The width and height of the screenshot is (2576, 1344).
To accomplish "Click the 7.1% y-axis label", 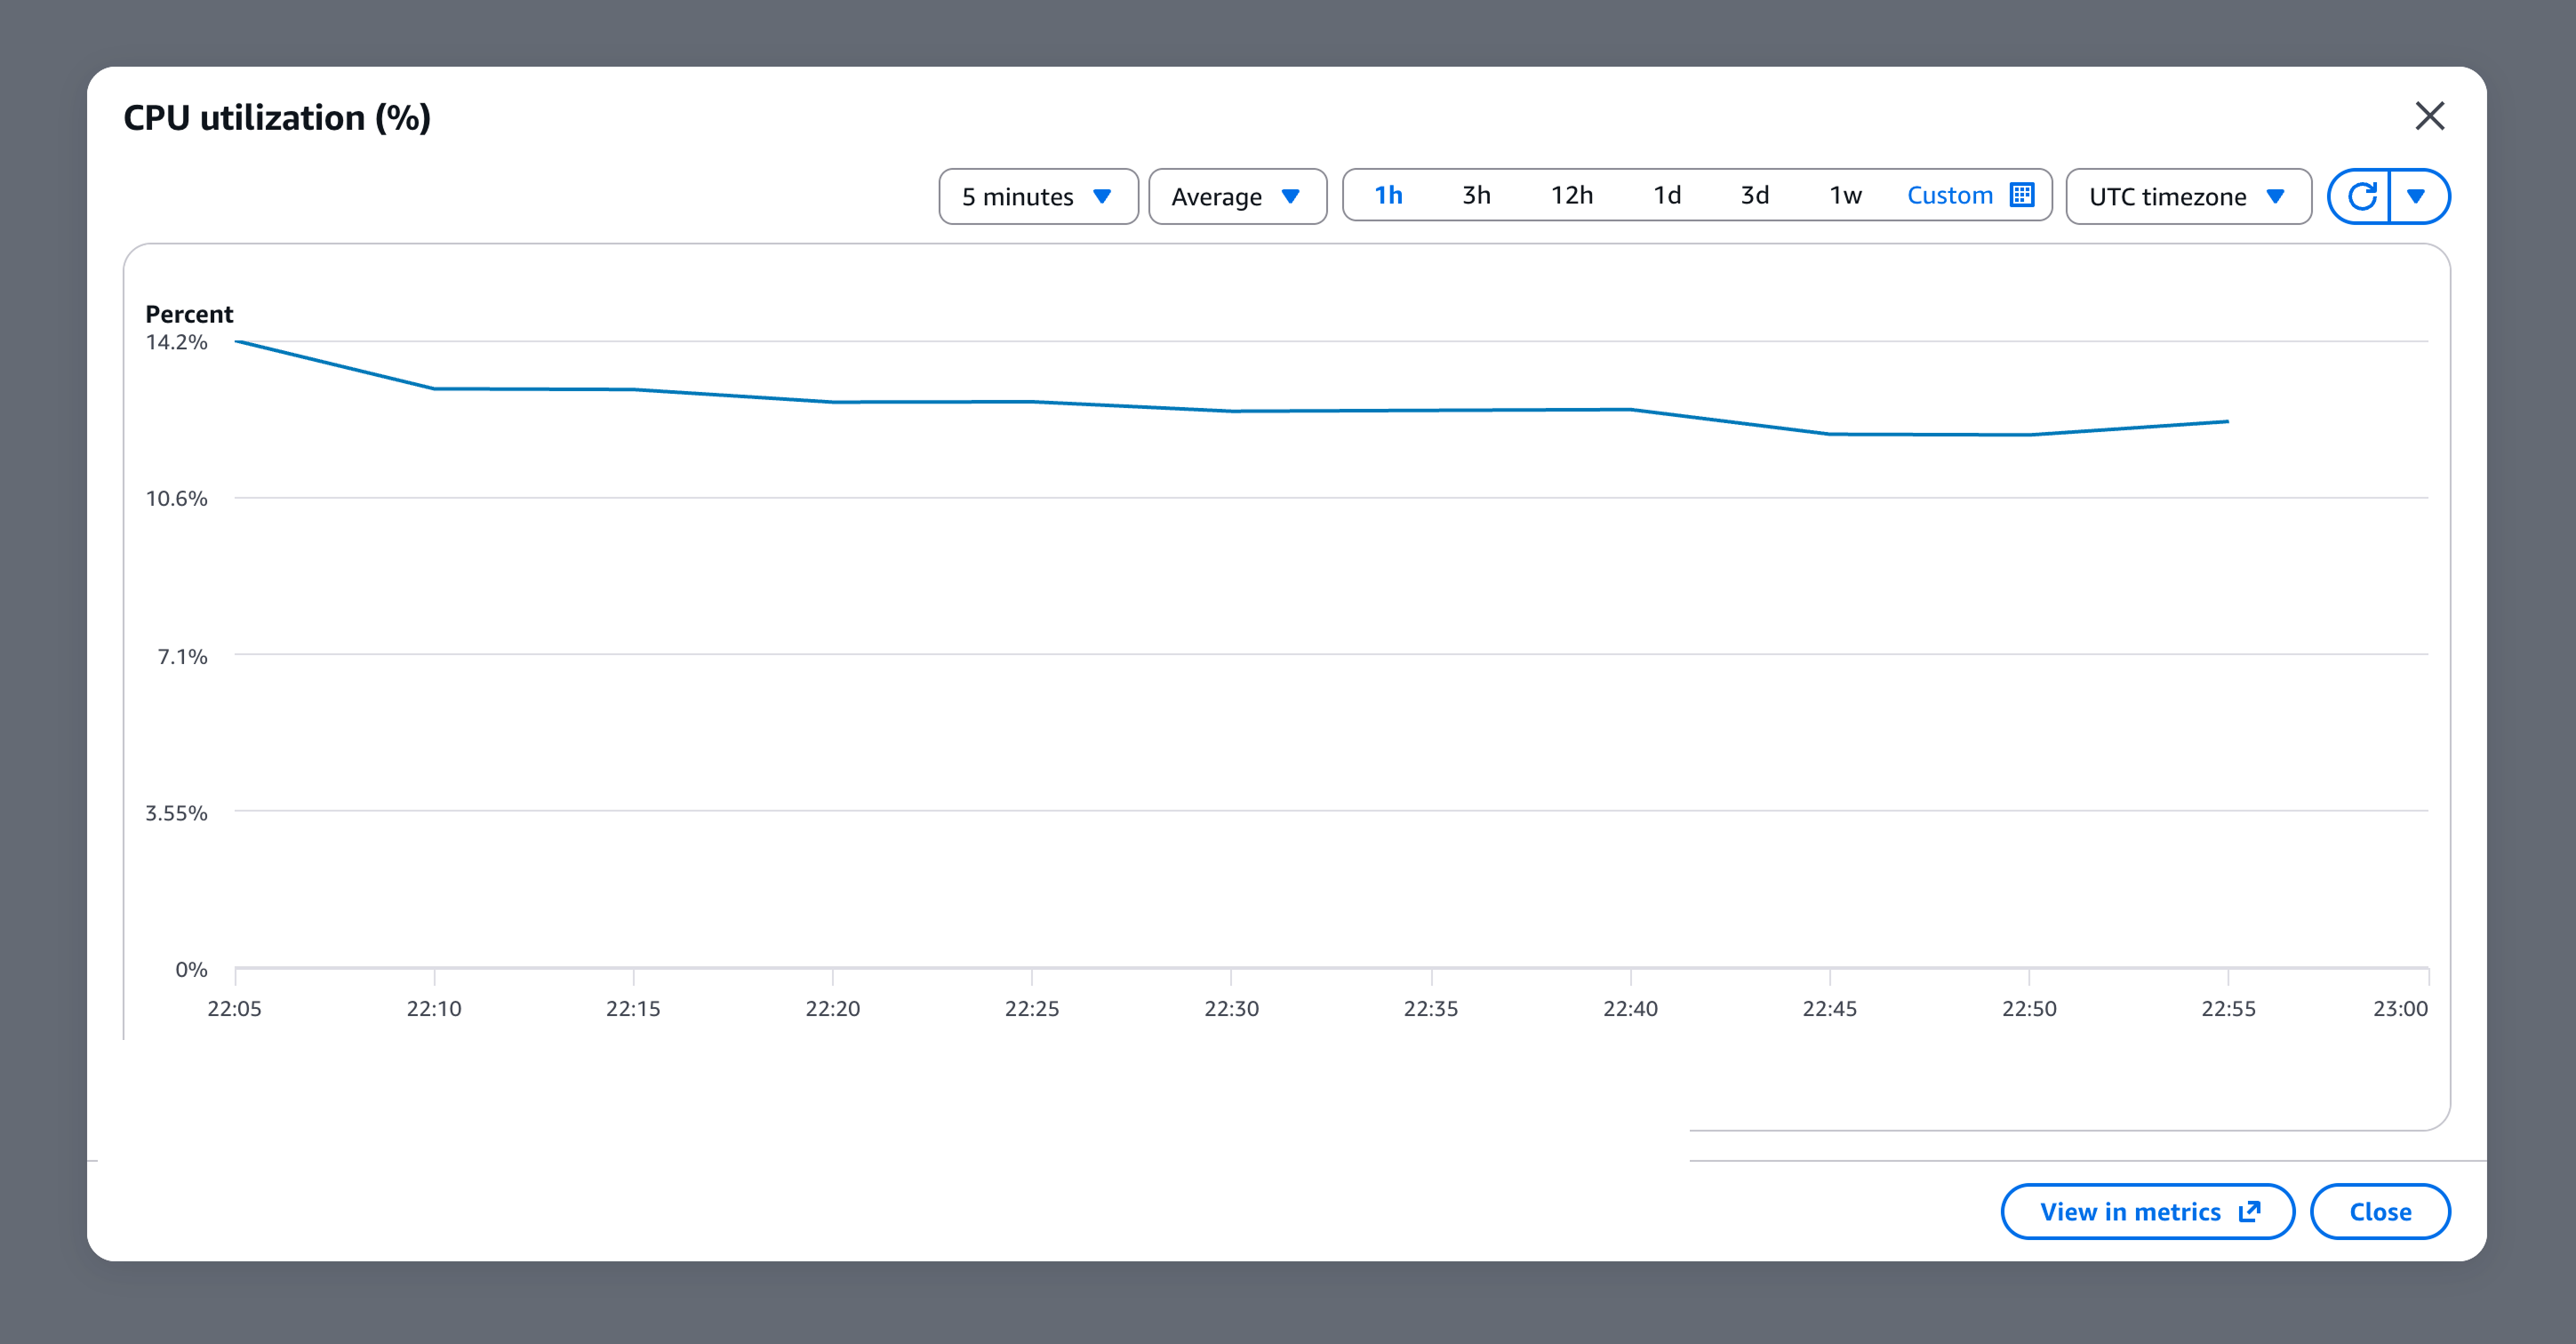I will click(182, 656).
